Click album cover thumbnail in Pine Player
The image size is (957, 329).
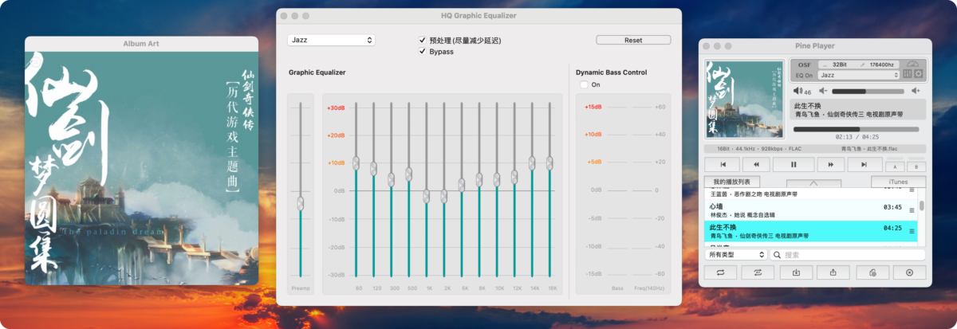[x=746, y=99]
